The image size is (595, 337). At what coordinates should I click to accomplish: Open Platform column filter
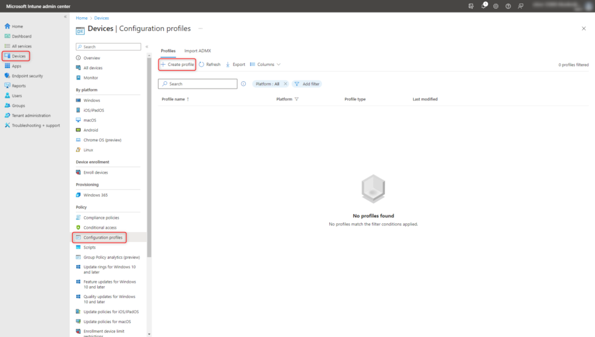coord(296,99)
